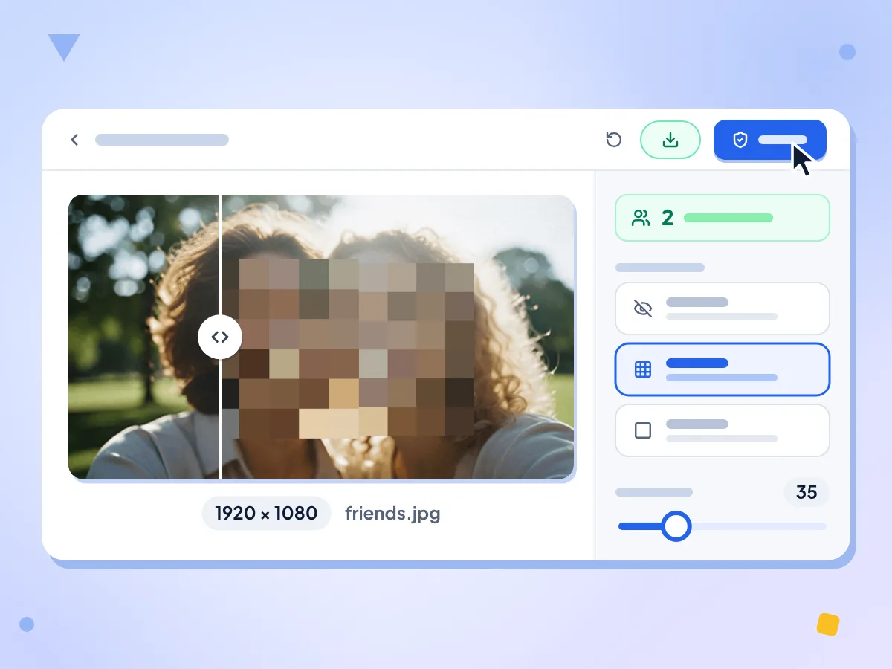Select the pixelate grid option card

[723, 369]
